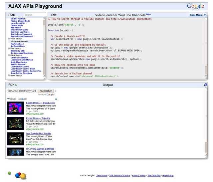Click the I Stand Alone video thumbnail
This screenshot has width=213, height=182.
tap(16, 108)
